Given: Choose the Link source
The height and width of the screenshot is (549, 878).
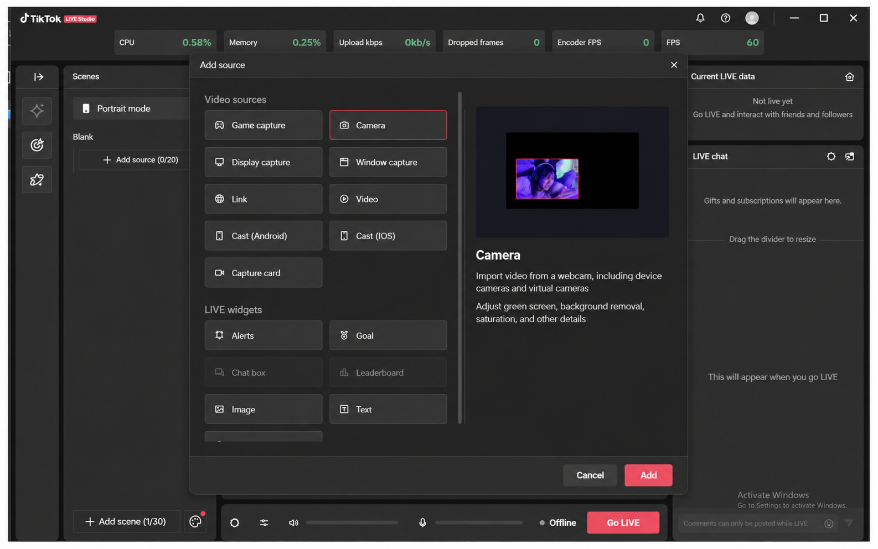Looking at the screenshot, I should (x=264, y=199).
